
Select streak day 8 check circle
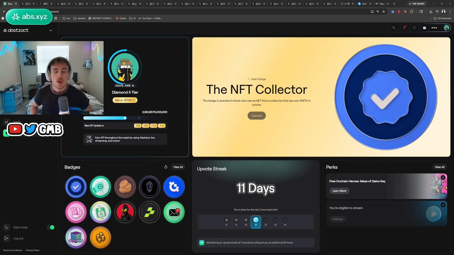click(227, 219)
